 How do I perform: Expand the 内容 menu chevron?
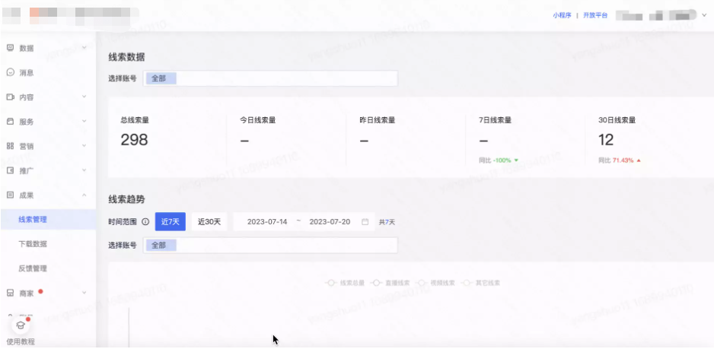point(84,97)
